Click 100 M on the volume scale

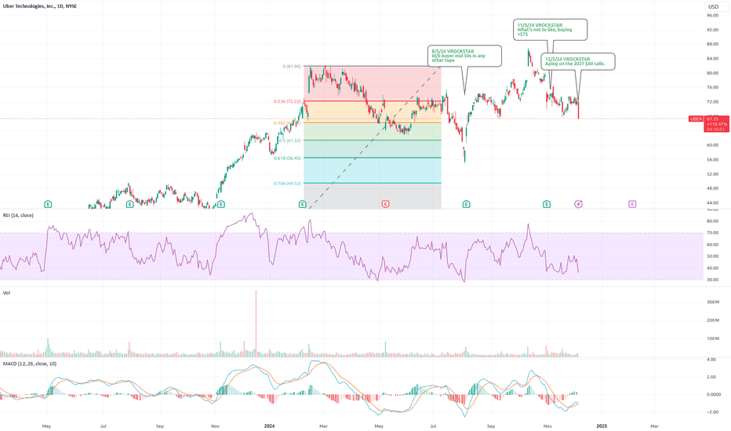(x=713, y=339)
